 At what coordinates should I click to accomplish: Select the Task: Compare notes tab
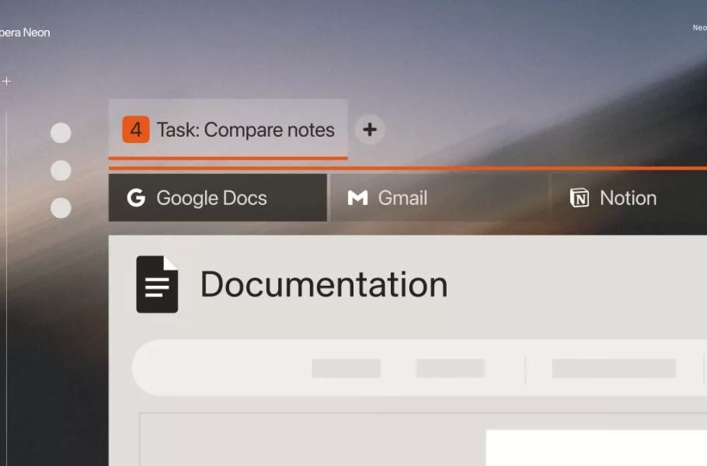228,130
